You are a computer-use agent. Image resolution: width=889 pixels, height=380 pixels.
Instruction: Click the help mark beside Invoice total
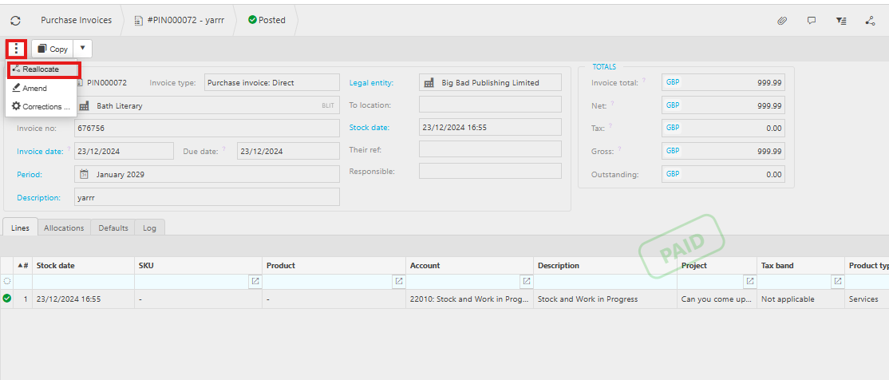[643, 81]
